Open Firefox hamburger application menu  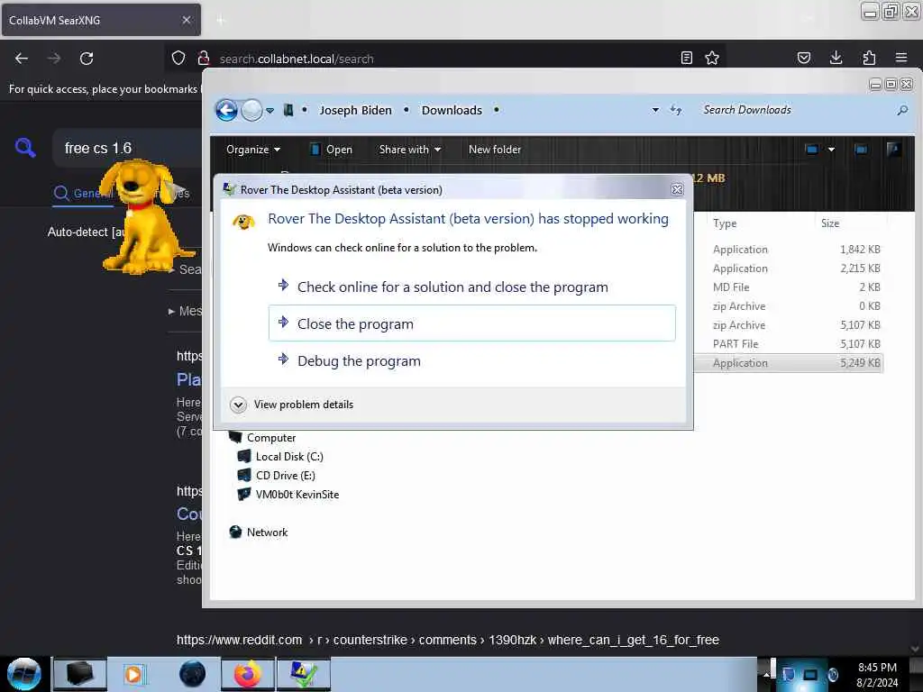(901, 58)
